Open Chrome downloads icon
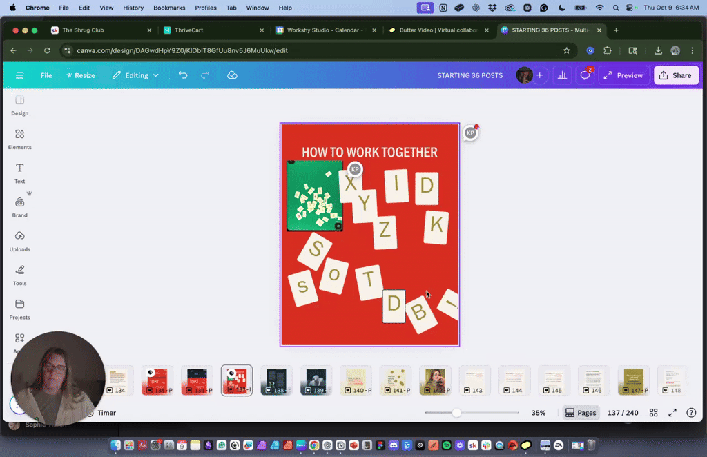Image resolution: width=707 pixels, height=457 pixels. [x=658, y=50]
